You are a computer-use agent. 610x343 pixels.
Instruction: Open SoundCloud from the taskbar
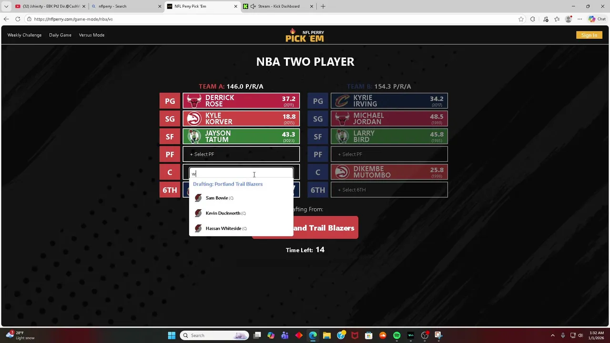pos(383,335)
